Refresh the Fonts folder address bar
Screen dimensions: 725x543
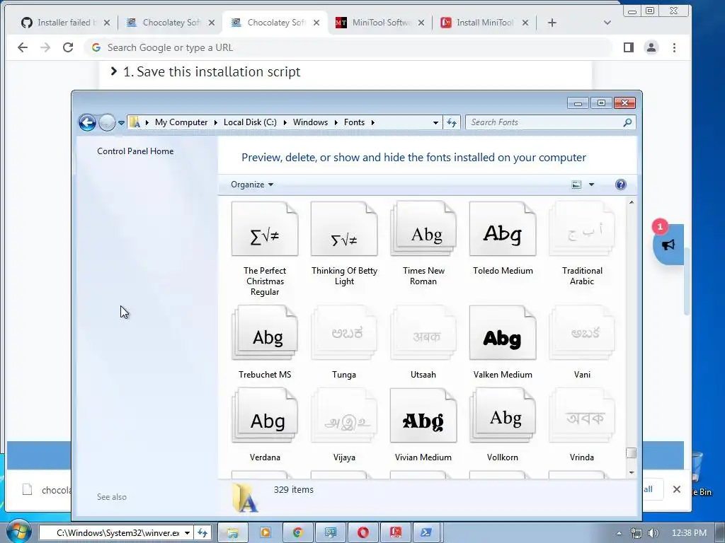point(452,122)
